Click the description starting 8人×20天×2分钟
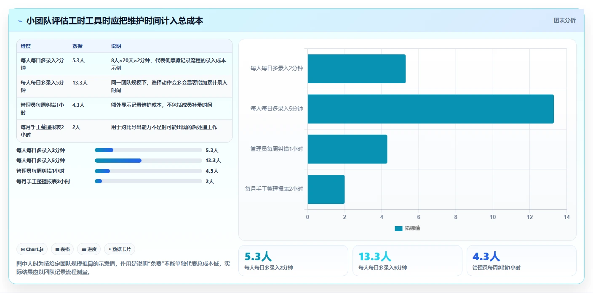Screen dimensions: 593x293 point(168,64)
